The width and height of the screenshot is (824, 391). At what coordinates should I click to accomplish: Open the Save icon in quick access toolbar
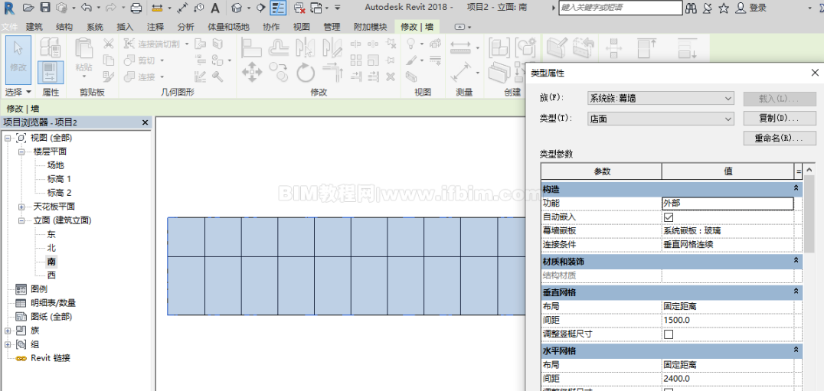pyautogui.click(x=45, y=8)
